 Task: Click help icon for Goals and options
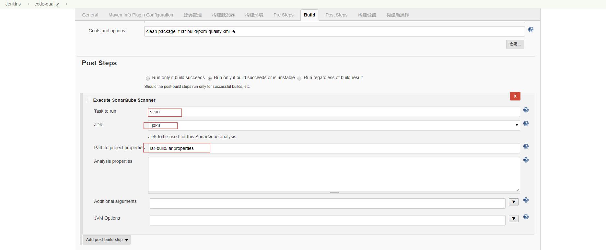531,29
